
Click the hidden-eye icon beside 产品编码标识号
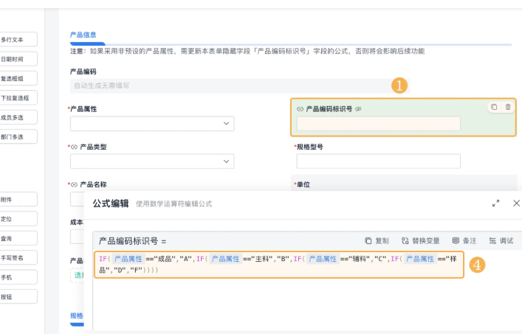point(358,109)
